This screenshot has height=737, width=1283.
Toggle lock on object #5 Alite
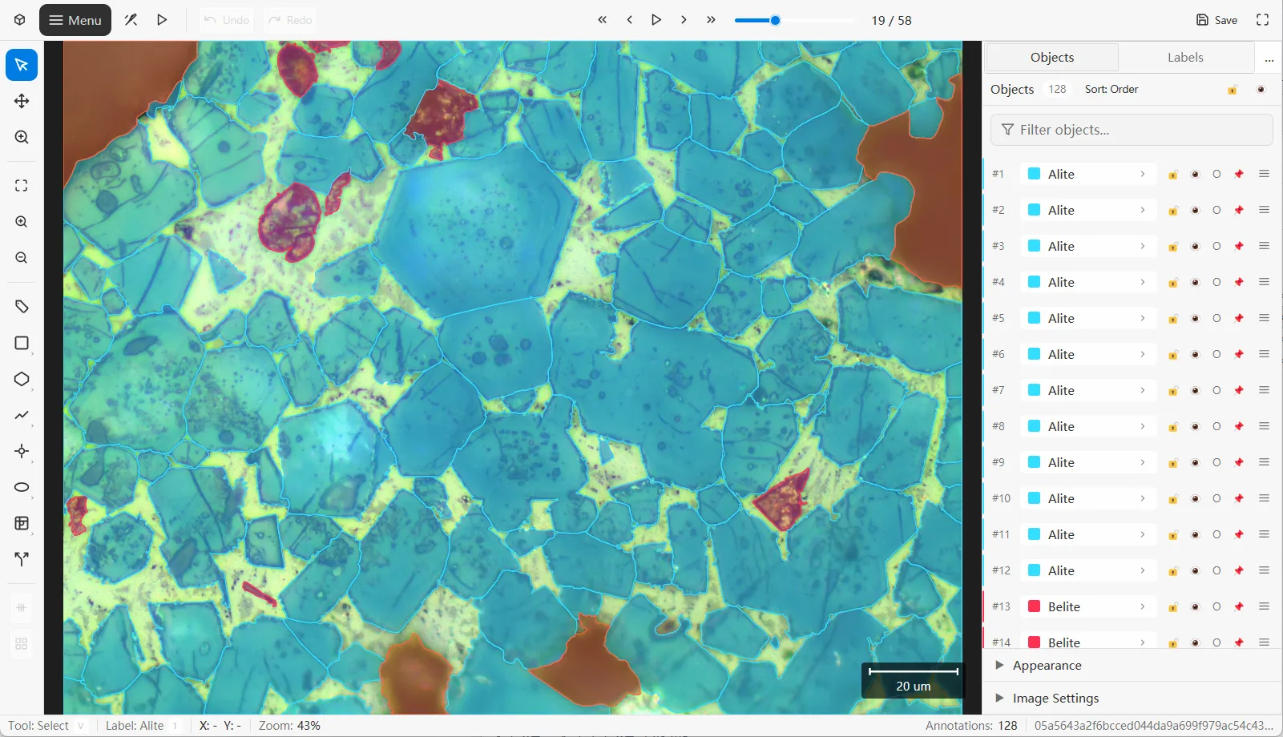[1173, 318]
